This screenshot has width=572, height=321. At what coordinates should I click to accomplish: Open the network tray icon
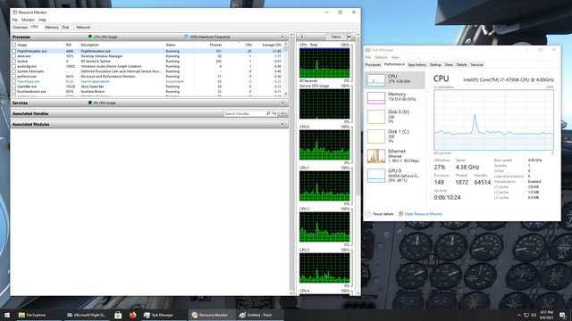pos(526,315)
